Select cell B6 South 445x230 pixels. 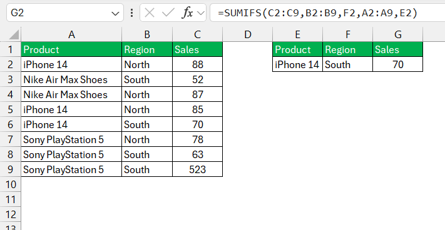pos(147,124)
